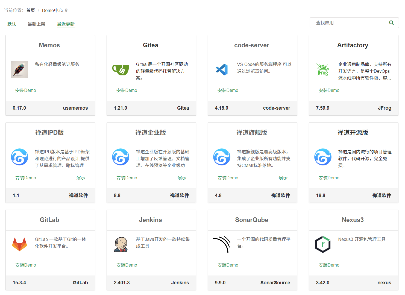Click the Jenkins butler icon

121,244
